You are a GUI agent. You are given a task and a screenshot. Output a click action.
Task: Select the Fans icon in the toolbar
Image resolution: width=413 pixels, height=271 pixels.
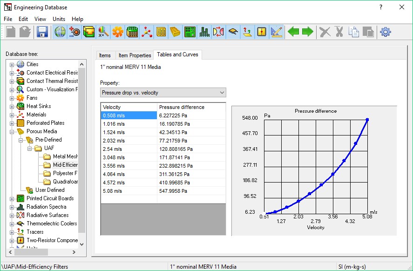pyautogui.click(x=118, y=32)
